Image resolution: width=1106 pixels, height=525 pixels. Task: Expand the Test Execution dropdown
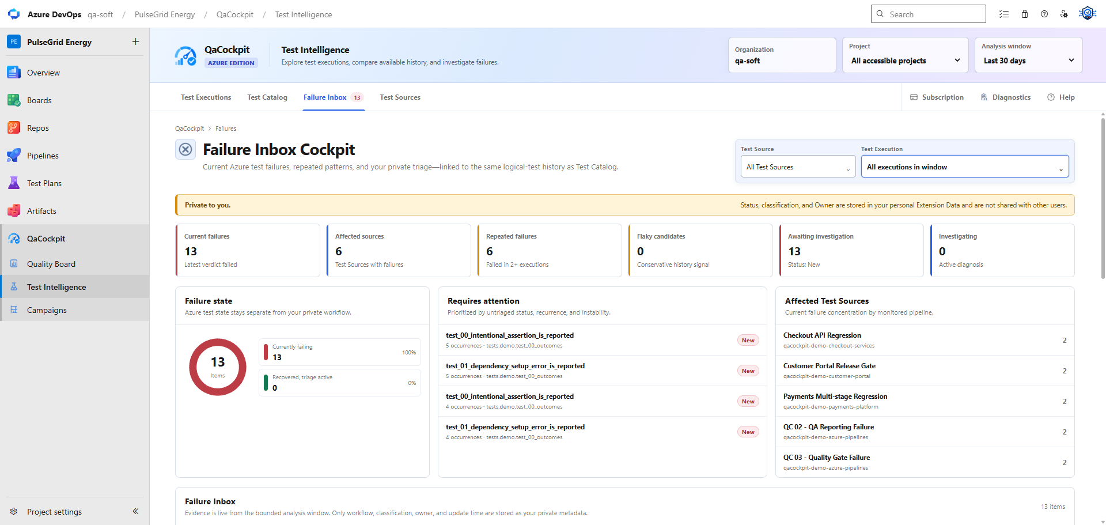(x=965, y=167)
